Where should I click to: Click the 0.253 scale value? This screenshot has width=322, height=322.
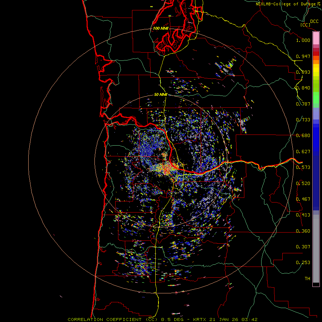(303, 263)
